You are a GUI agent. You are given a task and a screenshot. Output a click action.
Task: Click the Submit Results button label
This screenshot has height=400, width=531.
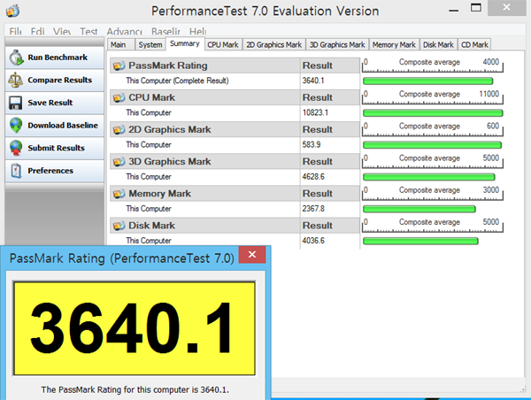[x=57, y=148]
